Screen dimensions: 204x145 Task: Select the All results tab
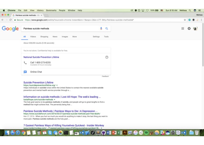click(25, 37)
